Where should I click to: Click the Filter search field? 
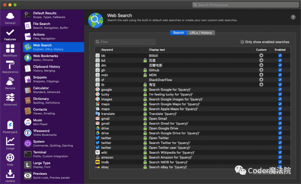pos(125,42)
